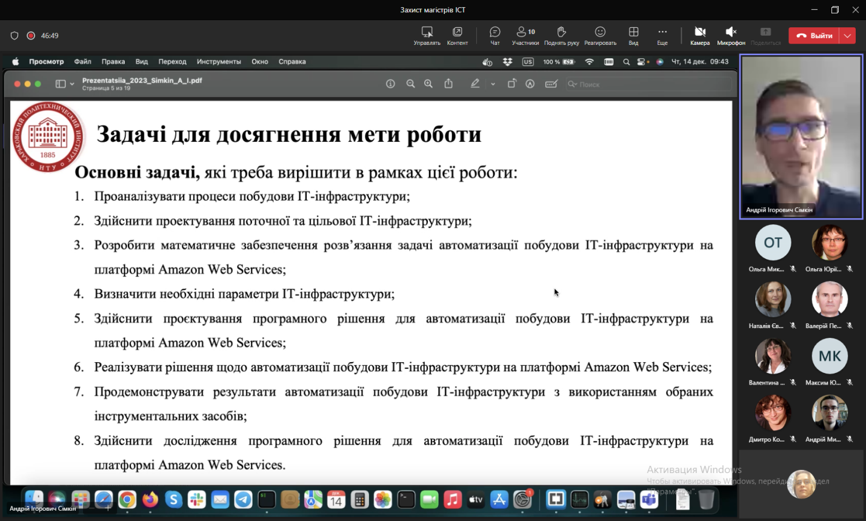Open the More options ellipsis

click(x=662, y=35)
